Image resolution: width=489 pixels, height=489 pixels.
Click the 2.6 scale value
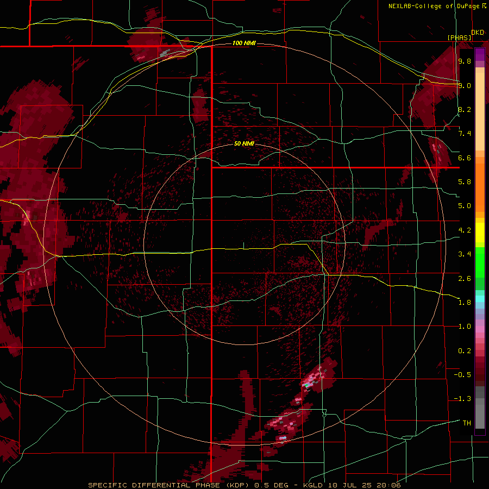tap(465, 278)
